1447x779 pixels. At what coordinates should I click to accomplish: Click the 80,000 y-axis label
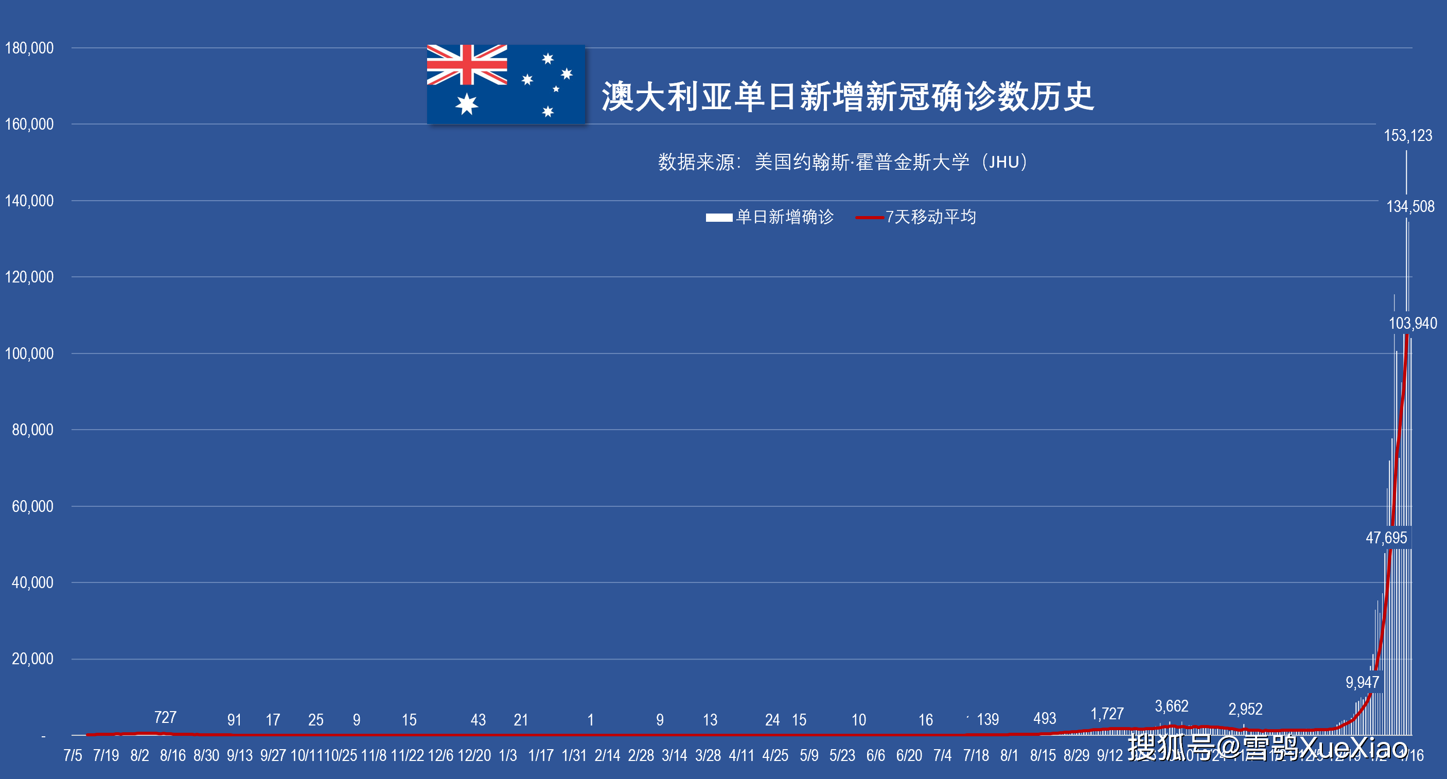coord(32,430)
